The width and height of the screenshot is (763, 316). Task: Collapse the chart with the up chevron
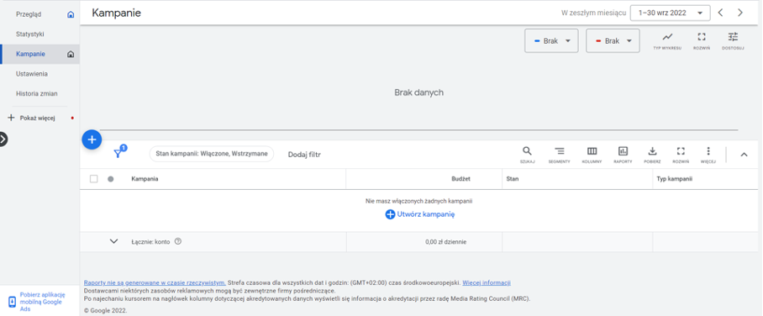744,155
